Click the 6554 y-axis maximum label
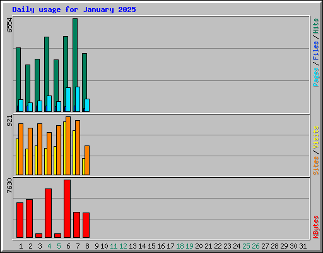Image resolution: width=323 pixels, height=253 pixels. [9, 25]
